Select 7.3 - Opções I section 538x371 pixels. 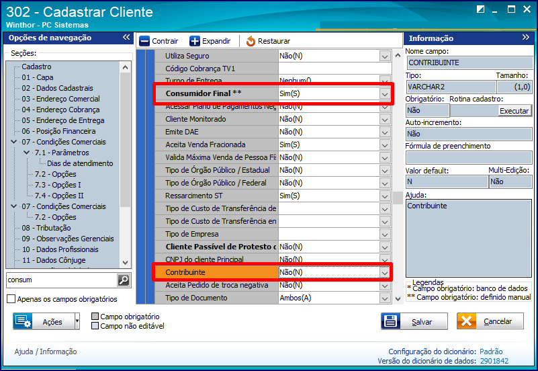point(58,185)
